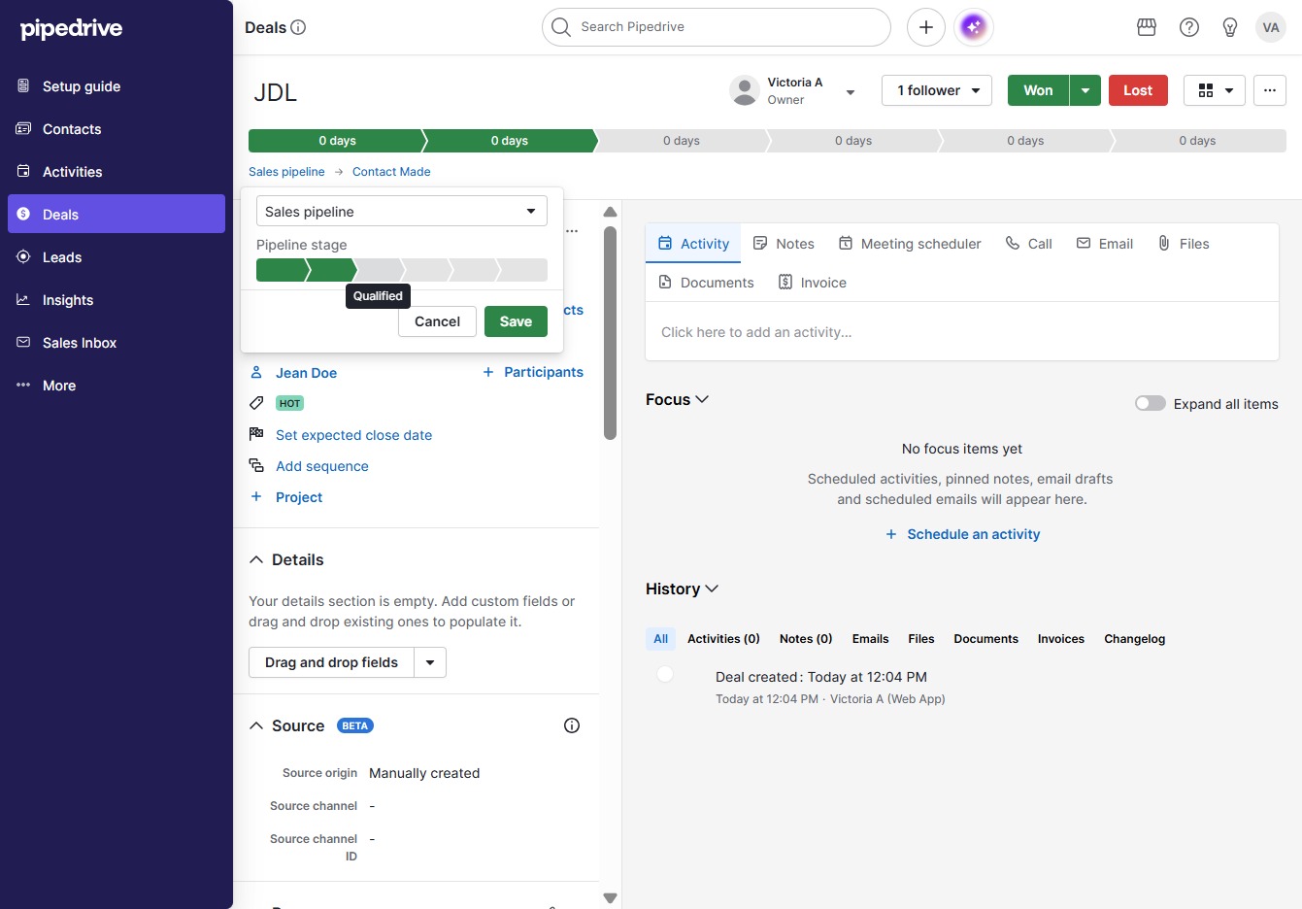
Task: Mark the deal as Won
Action: pyautogui.click(x=1038, y=90)
